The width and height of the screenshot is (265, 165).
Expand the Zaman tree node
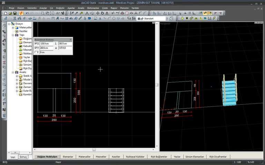pyautogui.click(x=17, y=87)
